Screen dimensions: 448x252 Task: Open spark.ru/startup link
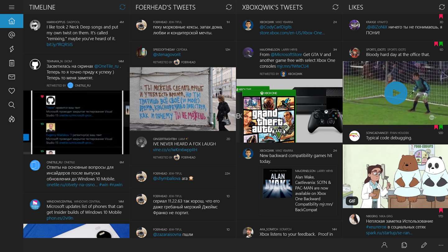click(x=389, y=233)
